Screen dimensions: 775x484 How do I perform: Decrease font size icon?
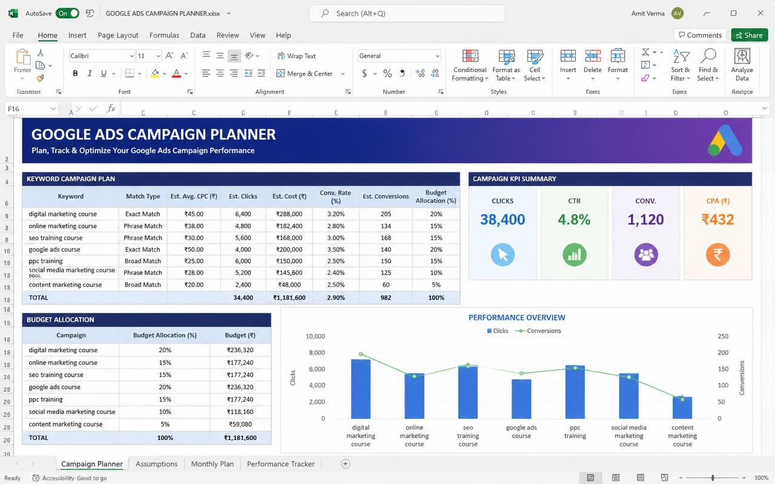(x=184, y=56)
